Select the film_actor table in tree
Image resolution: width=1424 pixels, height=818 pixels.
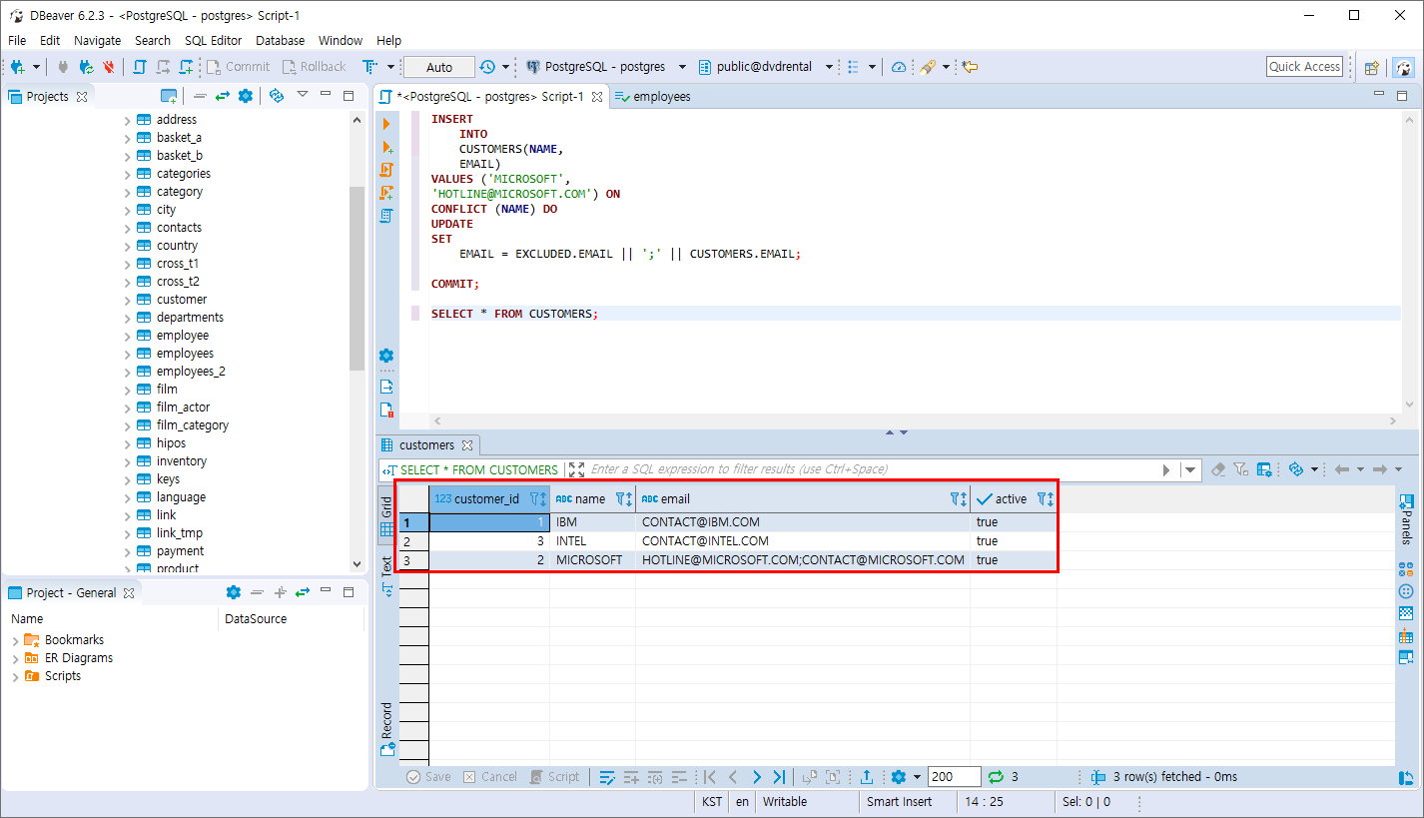183,408
